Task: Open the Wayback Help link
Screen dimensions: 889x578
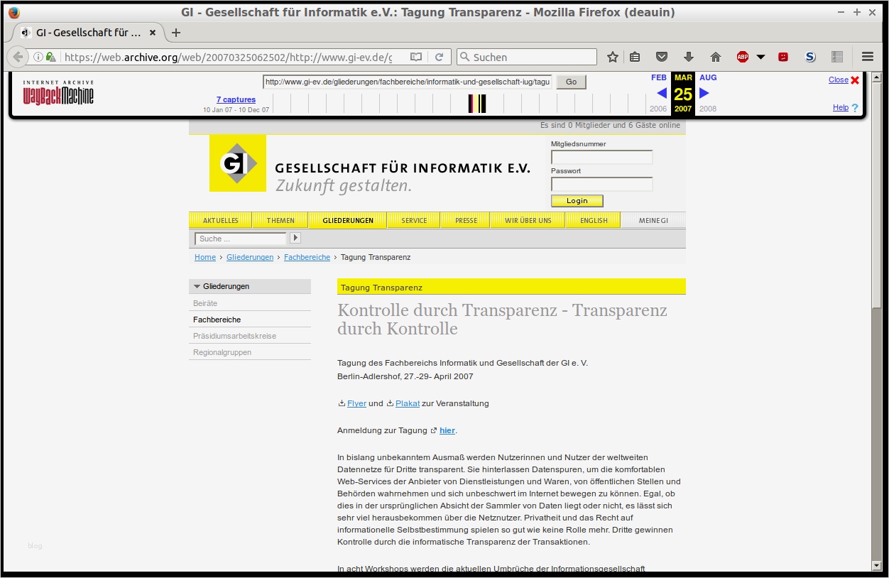Action: [841, 107]
